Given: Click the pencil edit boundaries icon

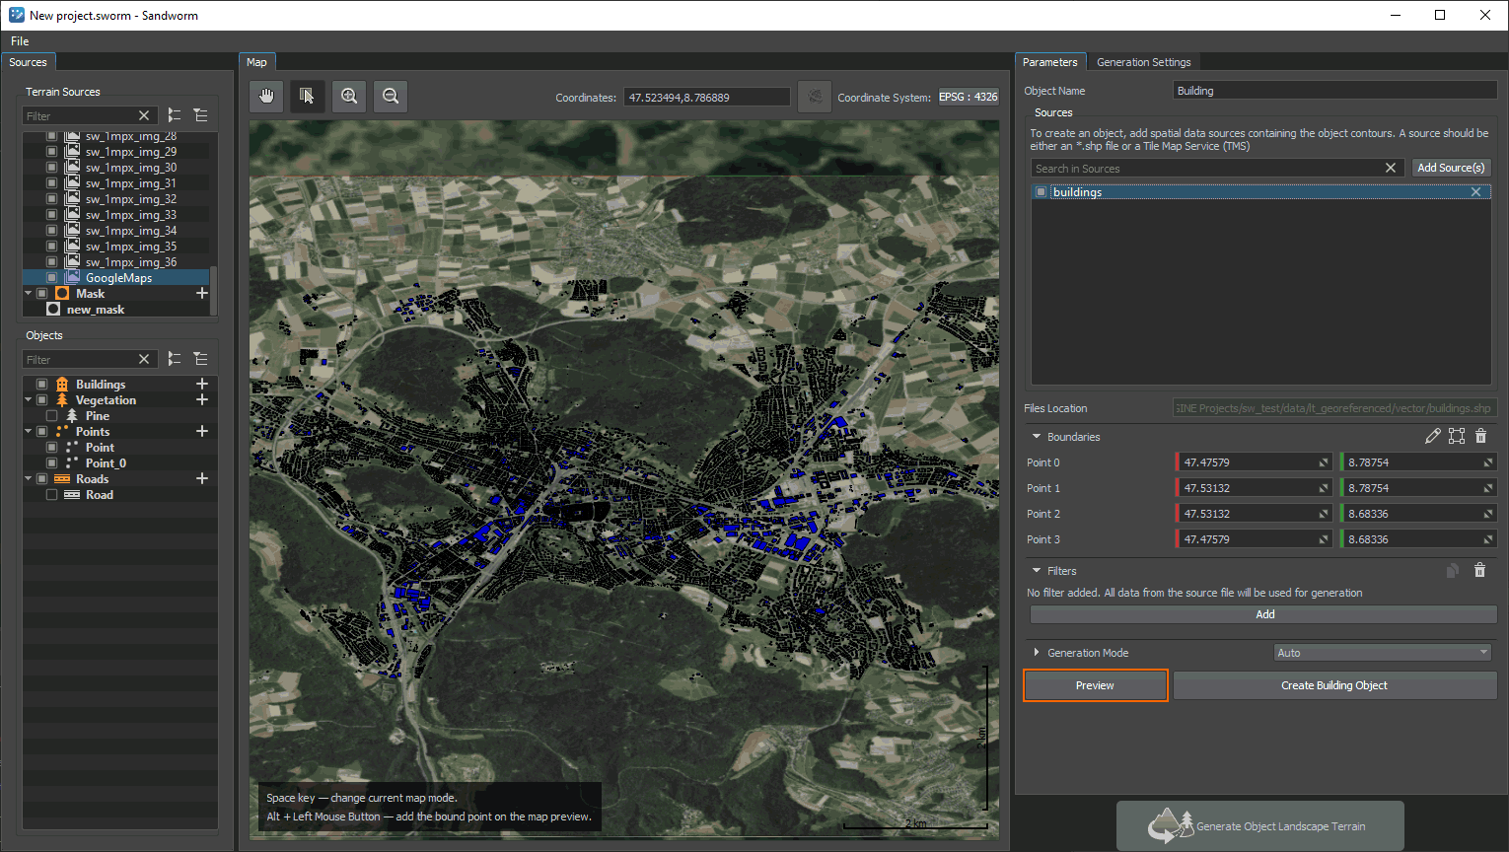Looking at the screenshot, I should click(1432, 437).
